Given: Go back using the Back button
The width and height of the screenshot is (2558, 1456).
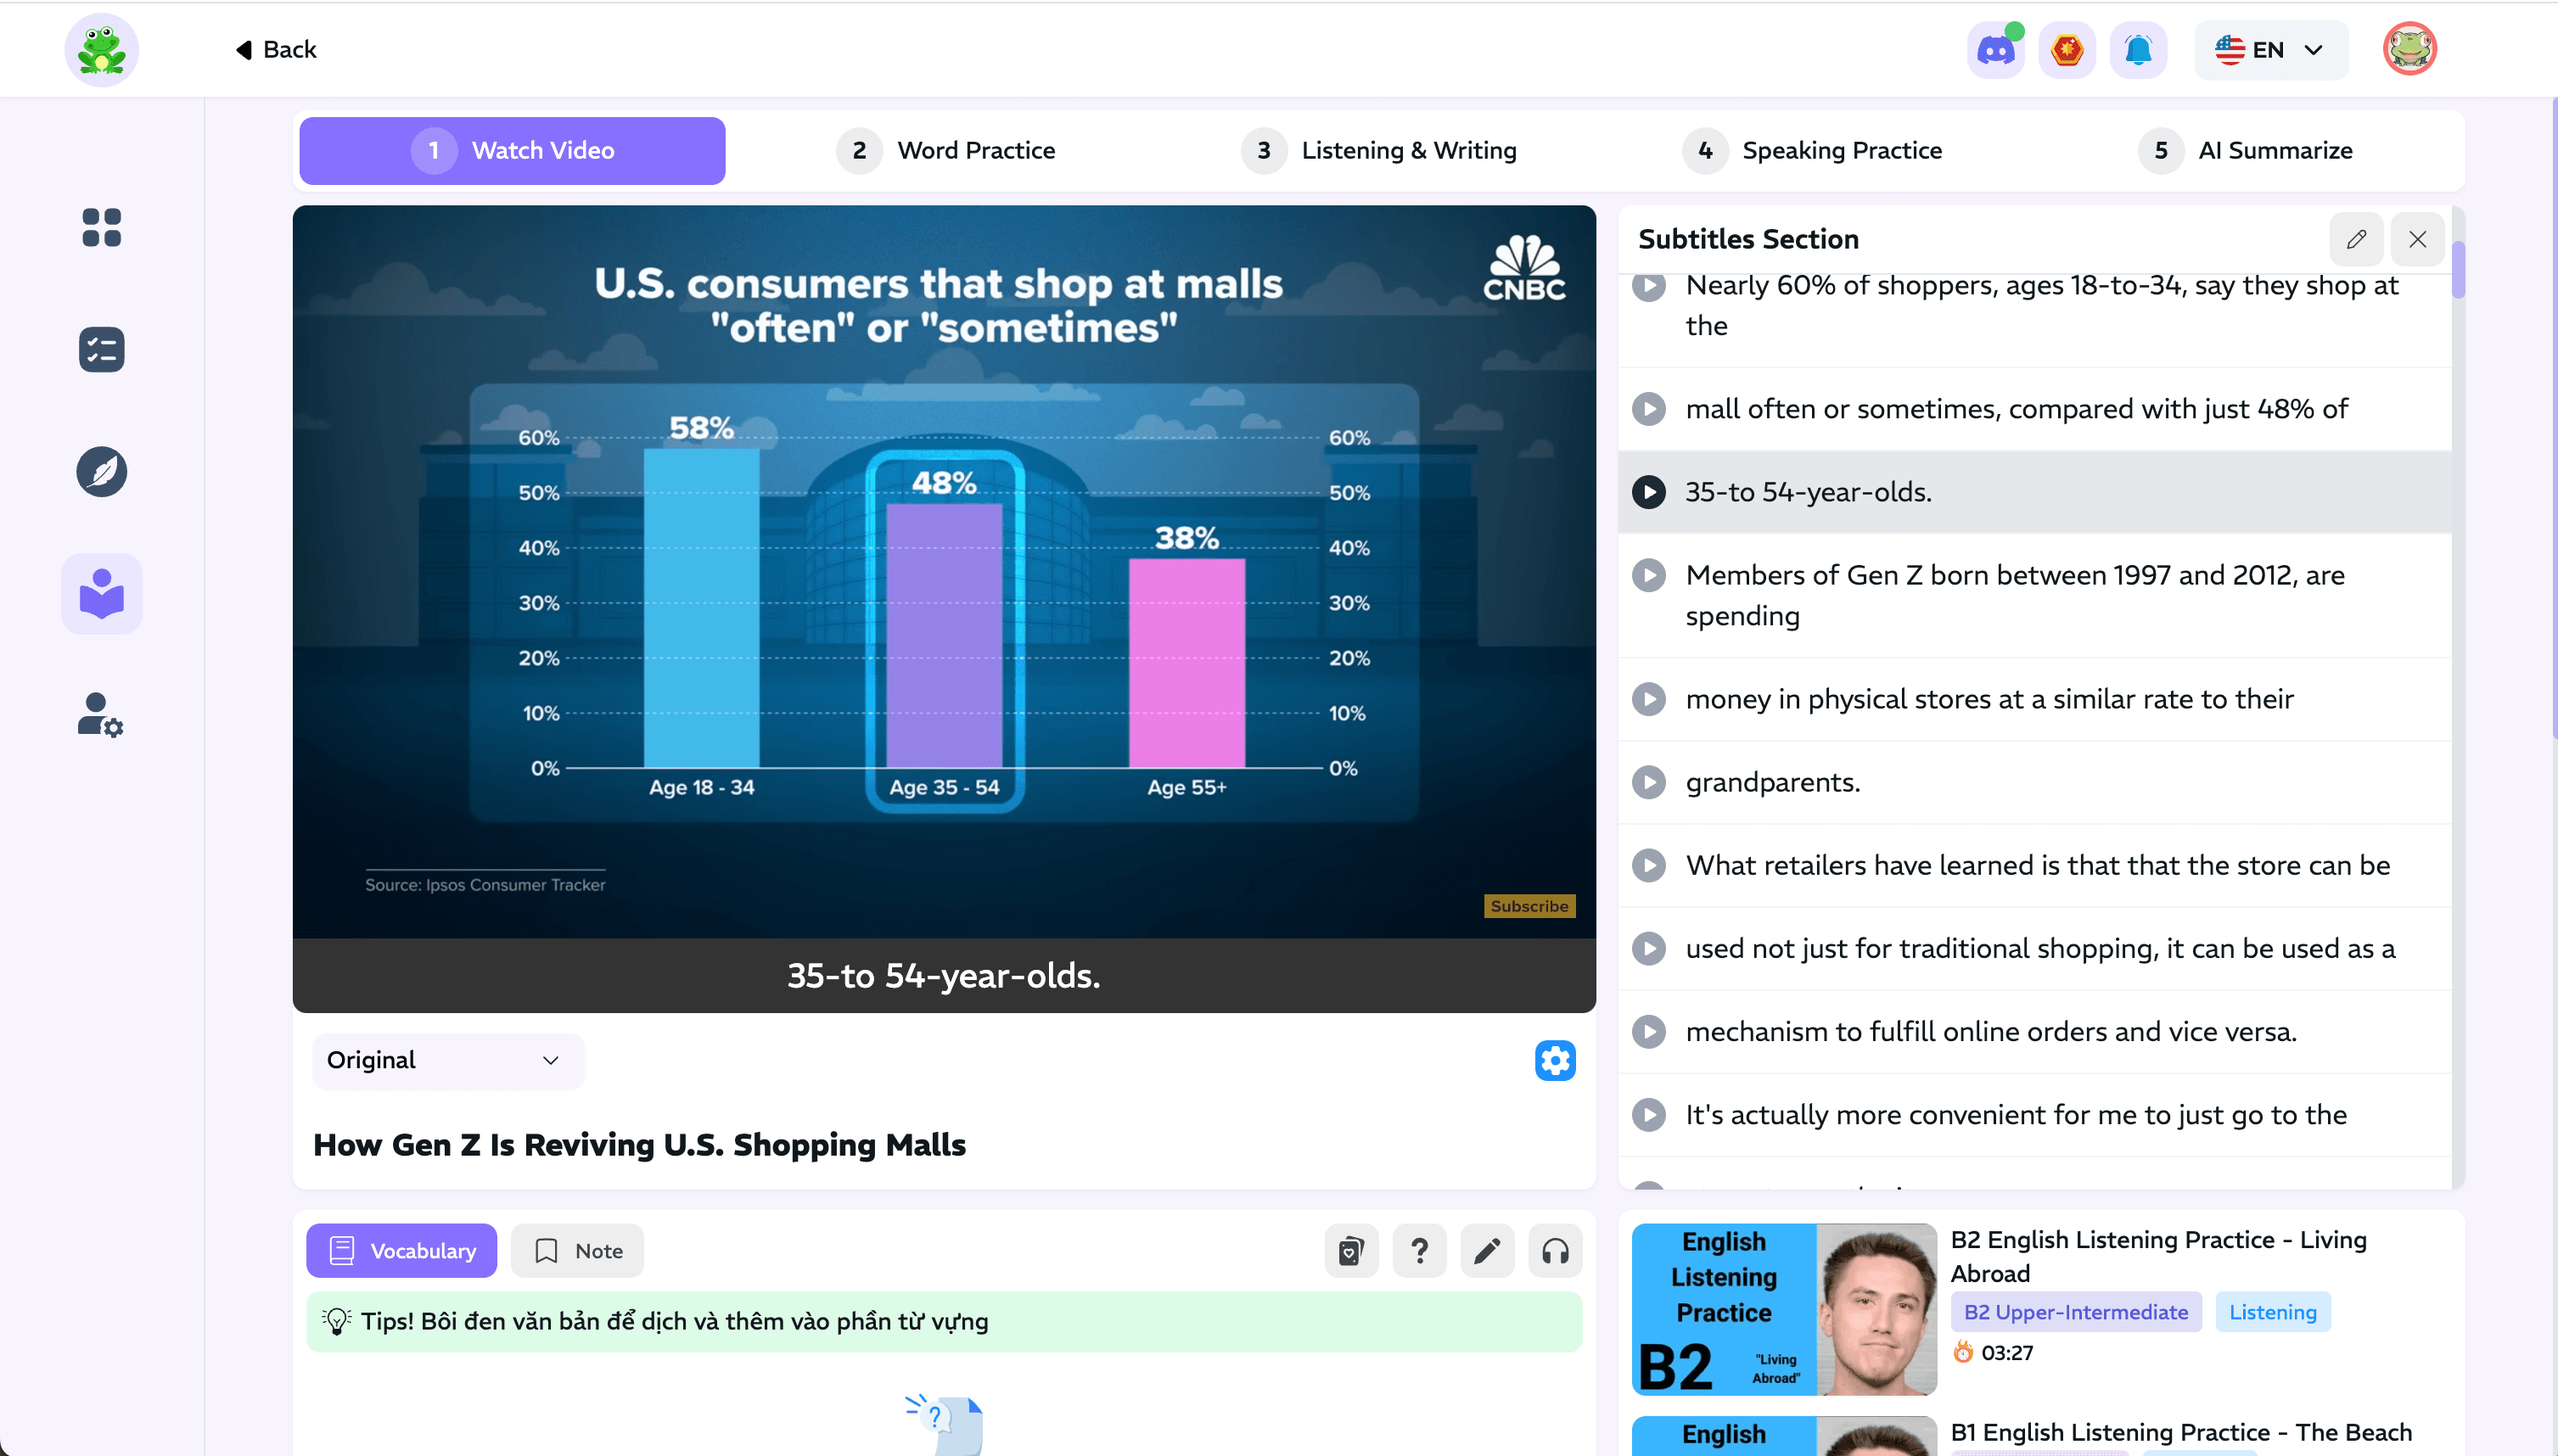Looking at the screenshot, I should 276,50.
